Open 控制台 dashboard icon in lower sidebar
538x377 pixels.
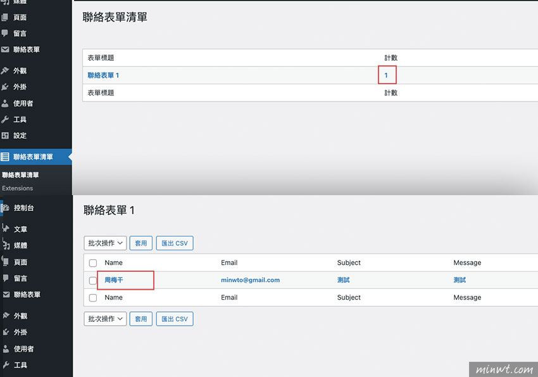pos(5,208)
